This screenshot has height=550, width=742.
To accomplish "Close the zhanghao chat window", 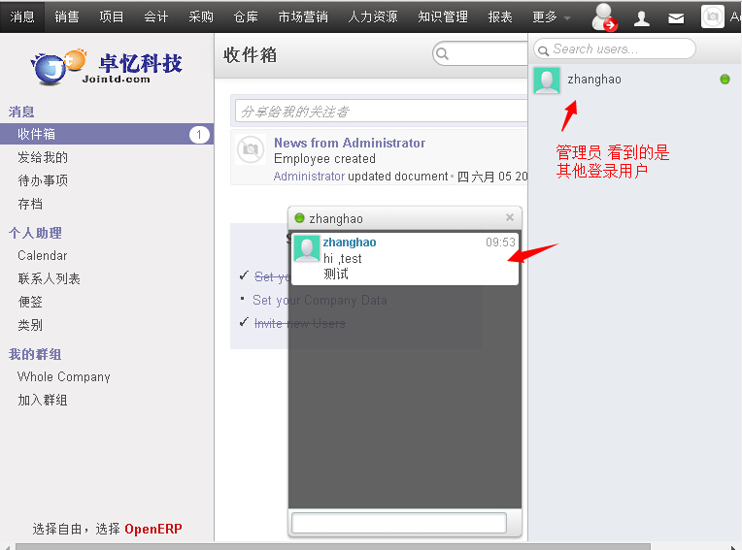I will (x=510, y=217).
